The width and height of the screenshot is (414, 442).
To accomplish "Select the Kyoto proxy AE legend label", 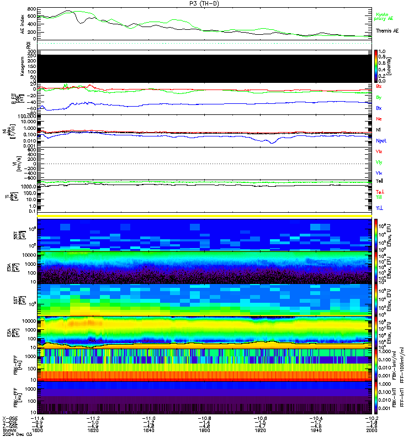I will 383,17.
